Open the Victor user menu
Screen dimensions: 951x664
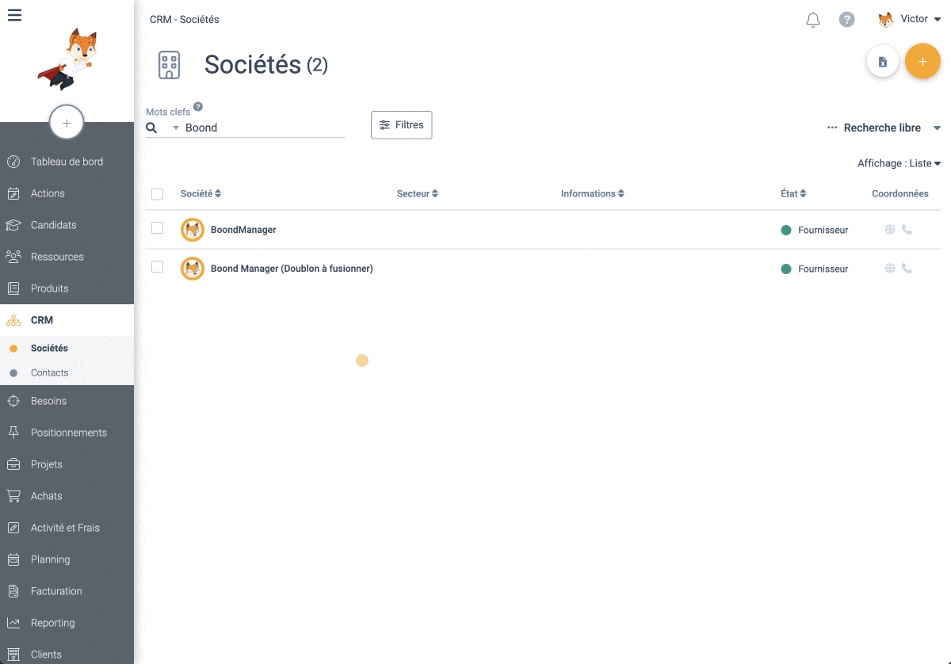click(910, 19)
